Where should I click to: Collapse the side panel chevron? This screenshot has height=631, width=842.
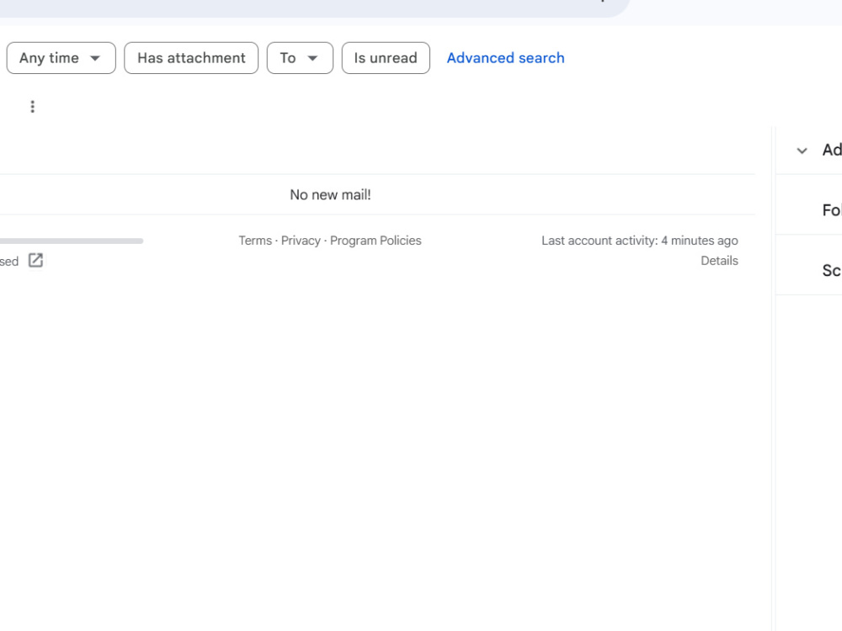tap(802, 151)
